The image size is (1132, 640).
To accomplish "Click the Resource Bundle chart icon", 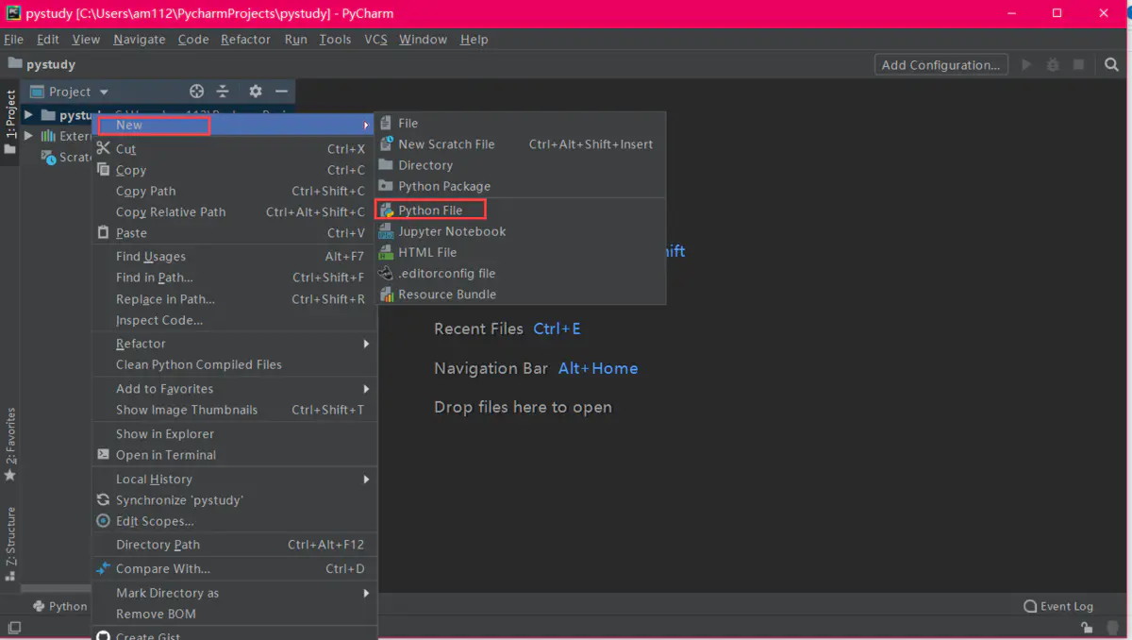I will pos(387,294).
